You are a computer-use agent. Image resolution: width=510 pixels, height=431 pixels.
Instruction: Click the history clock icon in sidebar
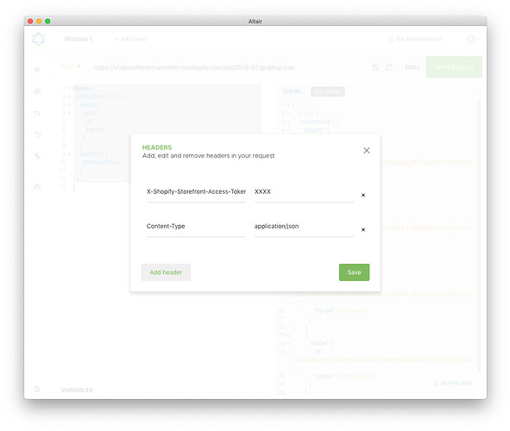click(37, 134)
